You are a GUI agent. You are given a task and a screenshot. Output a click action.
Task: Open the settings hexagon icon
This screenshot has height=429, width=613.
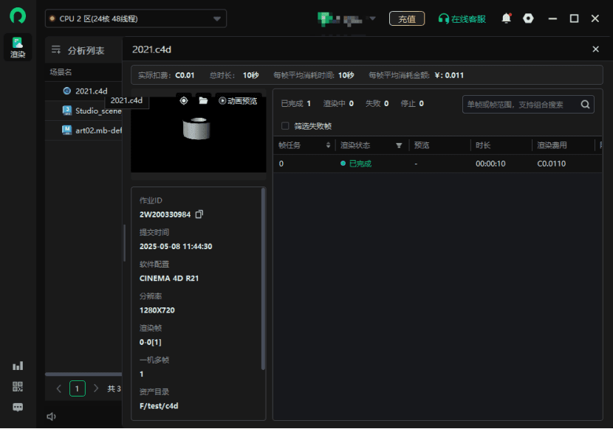tap(528, 18)
